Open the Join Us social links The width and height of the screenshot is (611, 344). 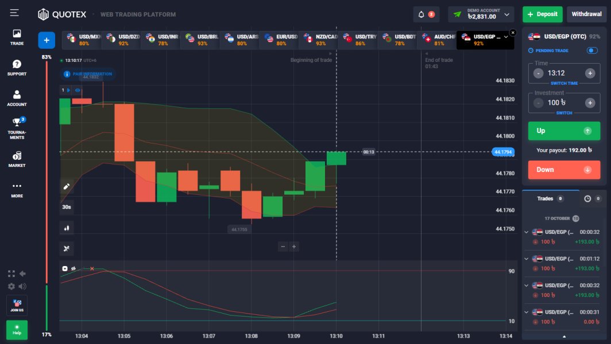17,306
